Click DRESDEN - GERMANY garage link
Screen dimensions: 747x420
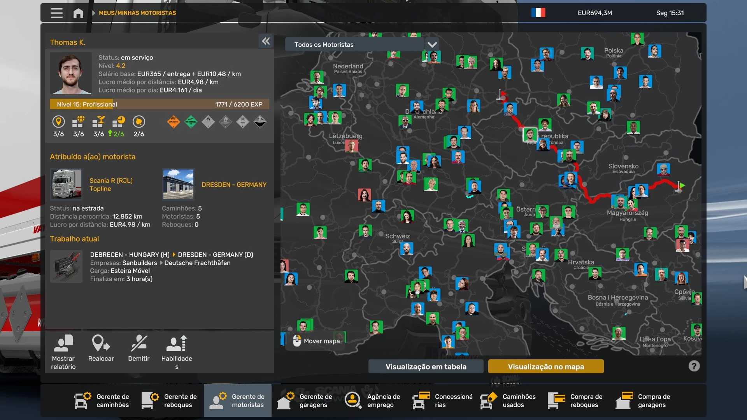click(x=234, y=185)
